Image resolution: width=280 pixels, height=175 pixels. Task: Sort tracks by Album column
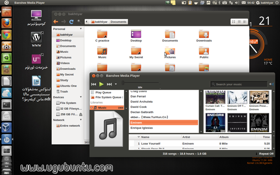pos(237,137)
